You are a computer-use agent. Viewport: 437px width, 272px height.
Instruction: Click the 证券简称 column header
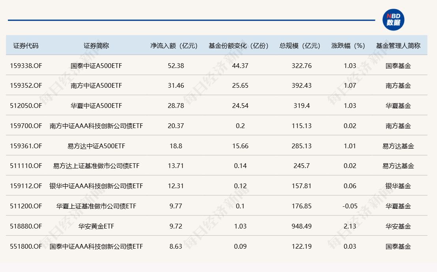pyautogui.click(x=96, y=45)
